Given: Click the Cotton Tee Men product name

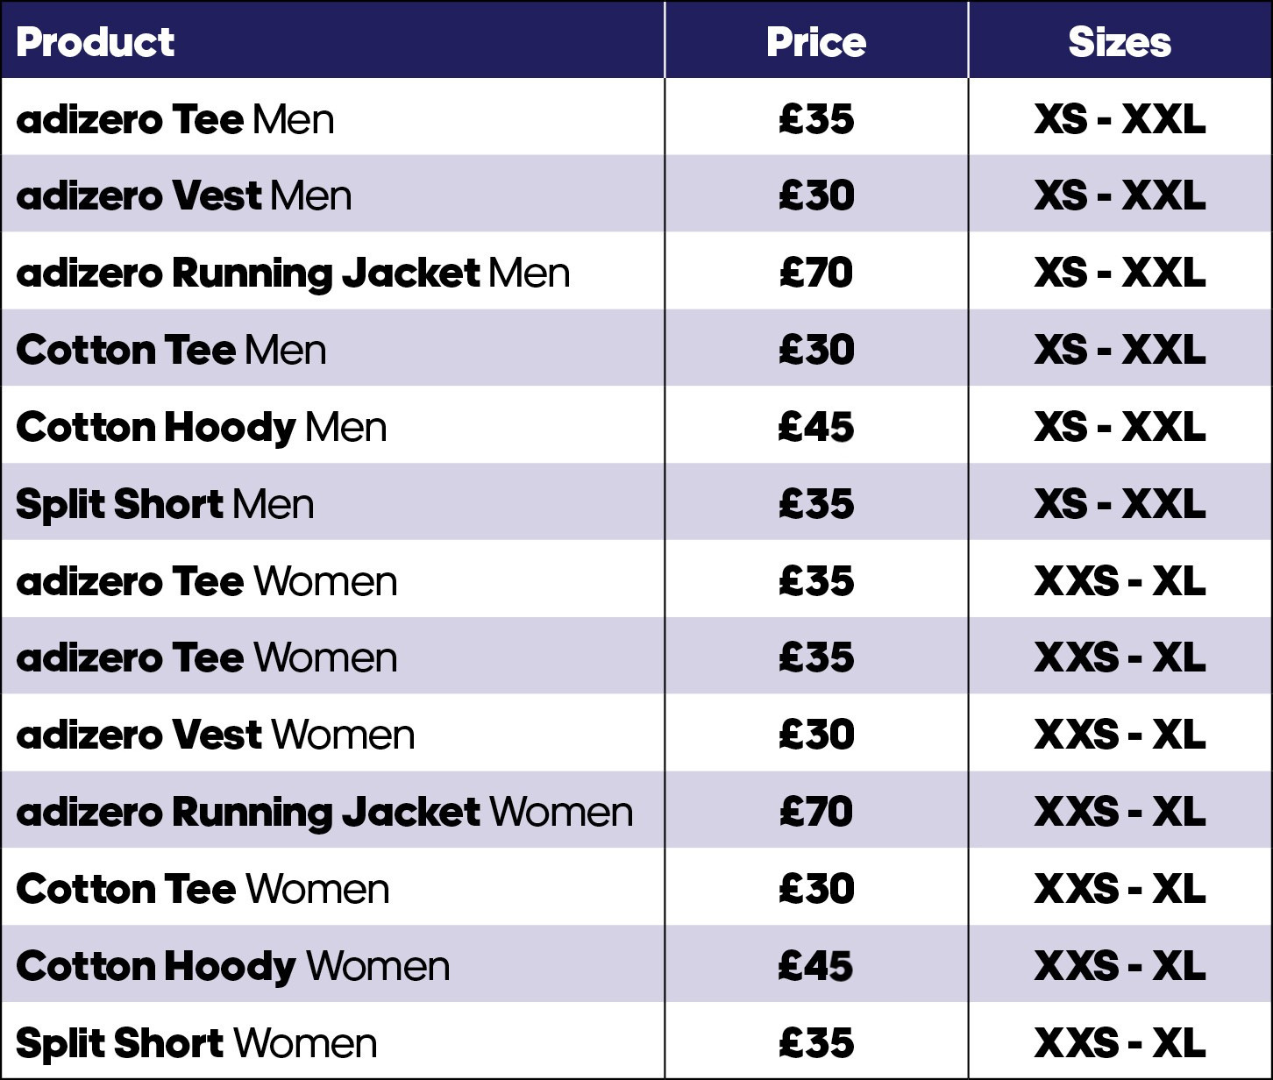Looking at the screenshot, I should pyautogui.click(x=171, y=350).
